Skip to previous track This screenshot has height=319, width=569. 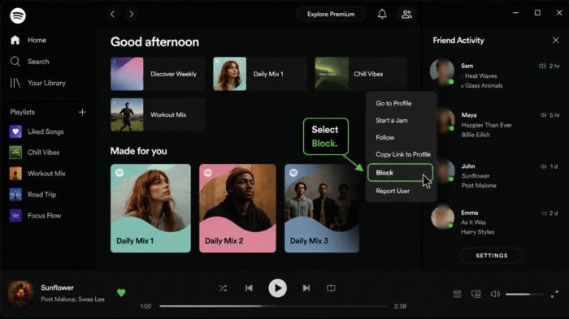pyautogui.click(x=249, y=288)
